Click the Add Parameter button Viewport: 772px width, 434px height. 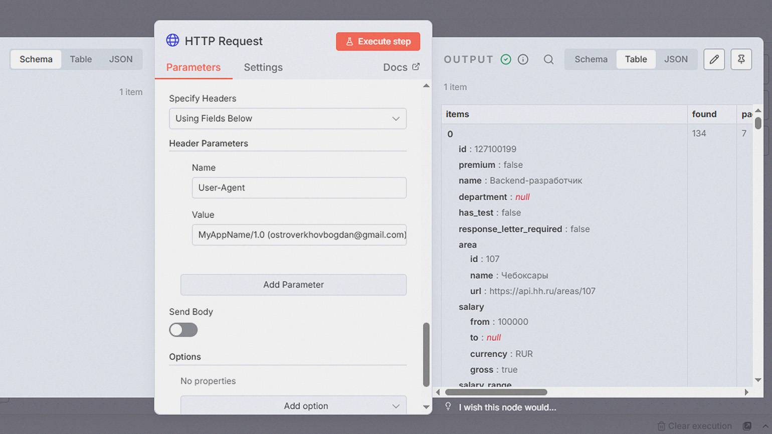tap(293, 285)
